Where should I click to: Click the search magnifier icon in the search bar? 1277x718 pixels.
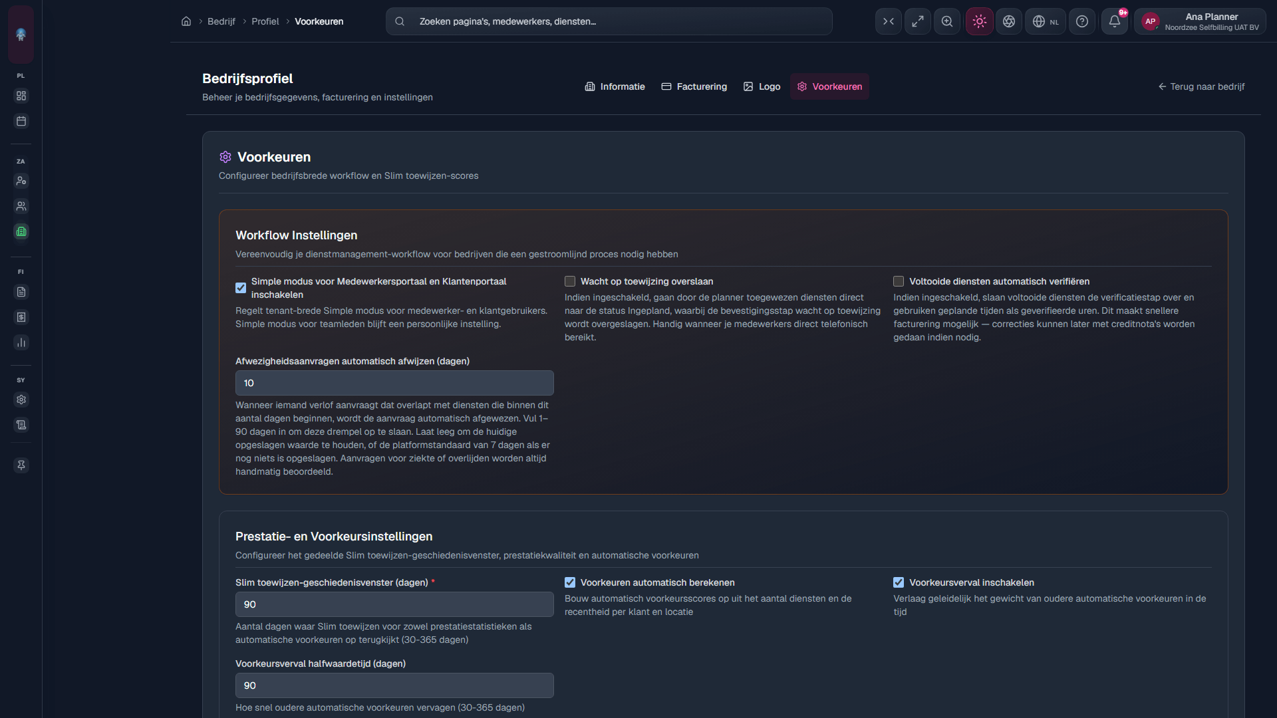click(400, 21)
